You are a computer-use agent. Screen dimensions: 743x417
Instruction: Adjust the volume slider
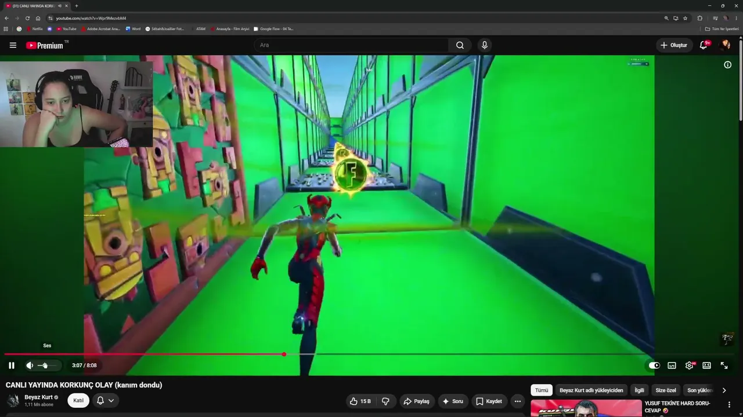click(46, 365)
